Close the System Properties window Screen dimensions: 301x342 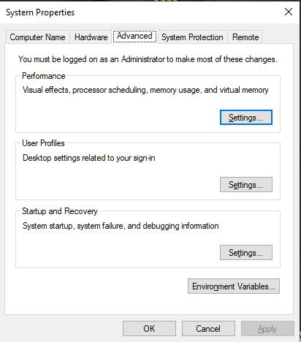(289, 12)
